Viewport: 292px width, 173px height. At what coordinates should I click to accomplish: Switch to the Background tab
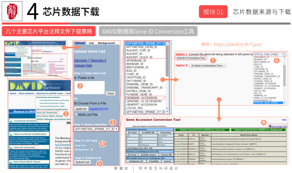tap(106, 43)
